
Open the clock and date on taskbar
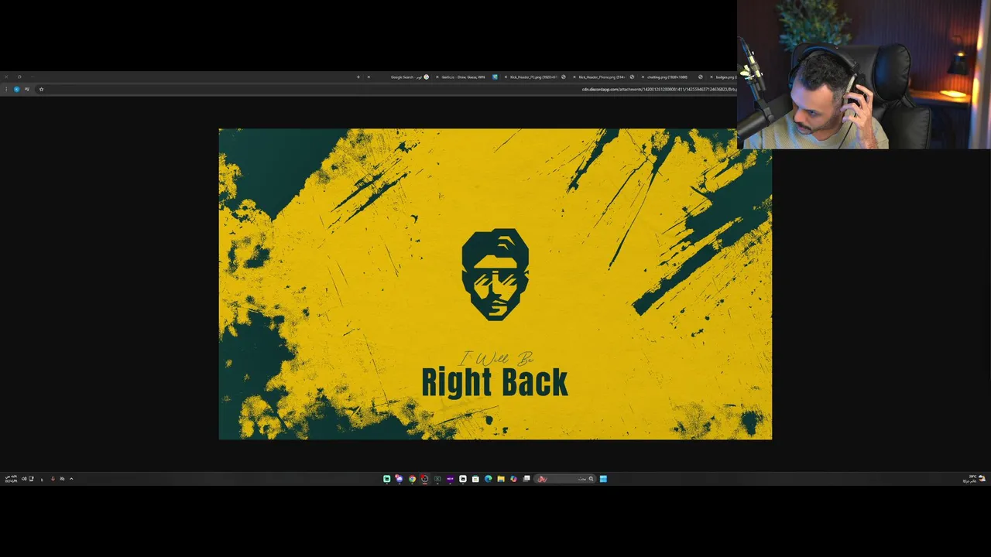coord(11,479)
